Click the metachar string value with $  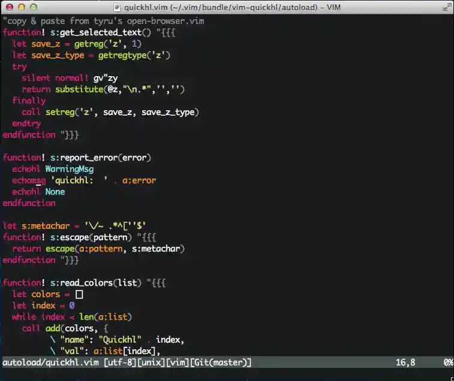pyautogui.click(x=115, y=226)
